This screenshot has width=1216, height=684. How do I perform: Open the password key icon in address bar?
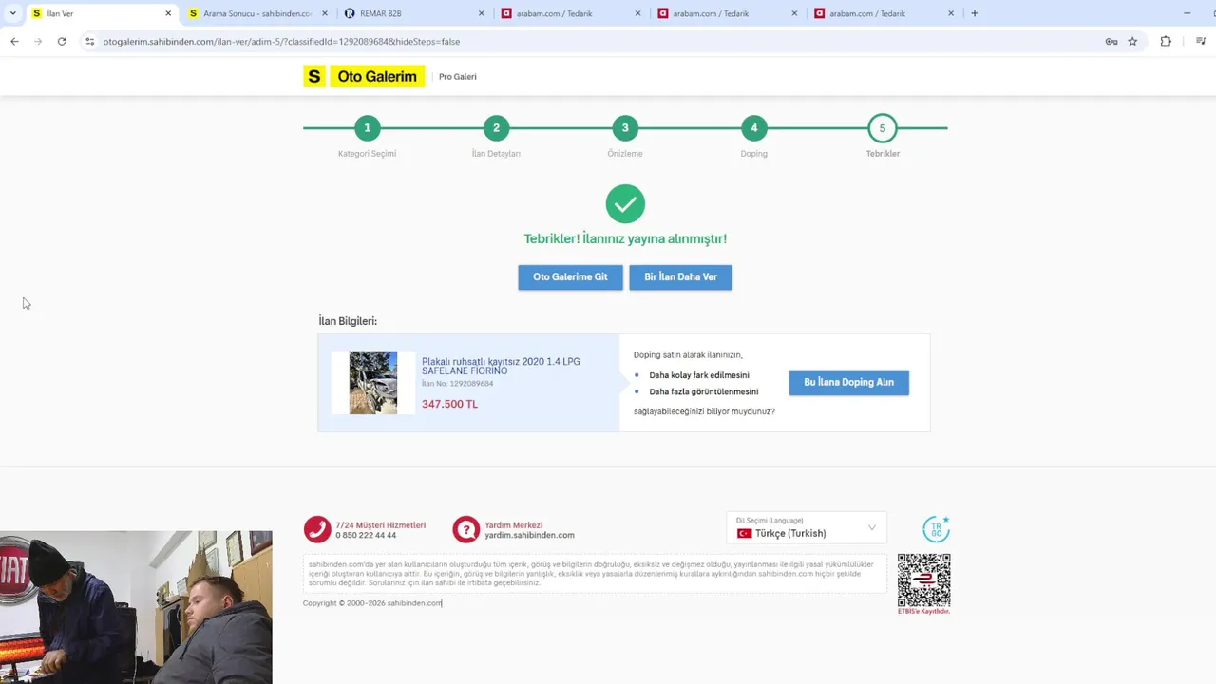tap(1111, 41)
